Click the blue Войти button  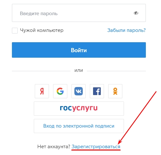pyautogui.click(x=79, y=50)
